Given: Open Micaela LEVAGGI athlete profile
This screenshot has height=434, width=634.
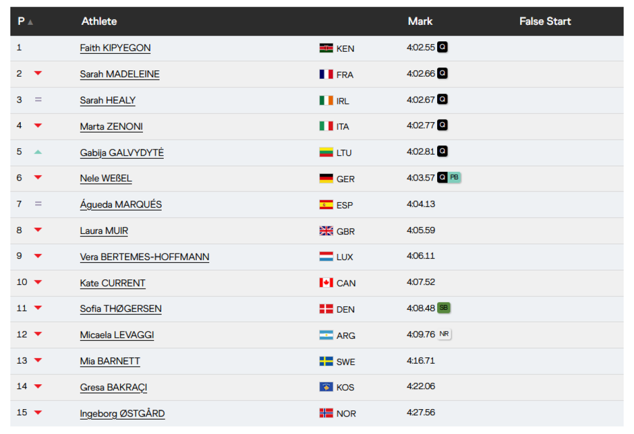Looking at the screenshot, I should point(117,335).
